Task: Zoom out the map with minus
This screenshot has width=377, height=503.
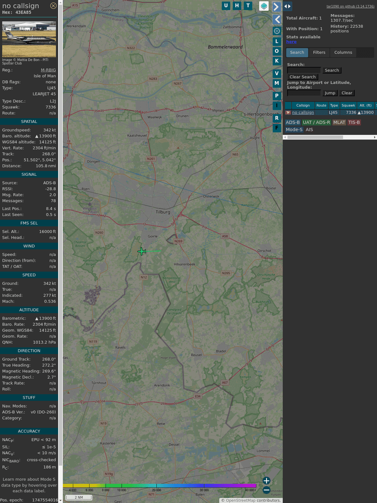Action: point(266,490)
